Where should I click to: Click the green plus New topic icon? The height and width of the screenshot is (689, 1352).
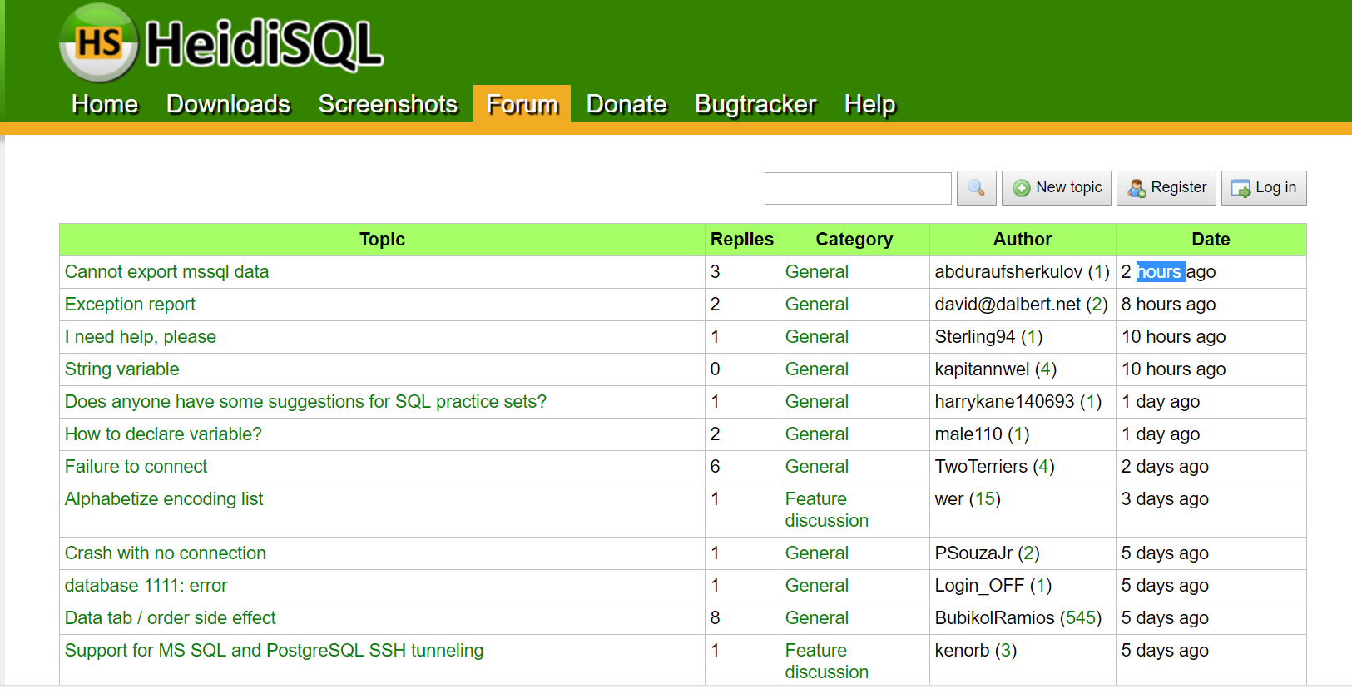pyautogui.click(x=1022, y=189)
